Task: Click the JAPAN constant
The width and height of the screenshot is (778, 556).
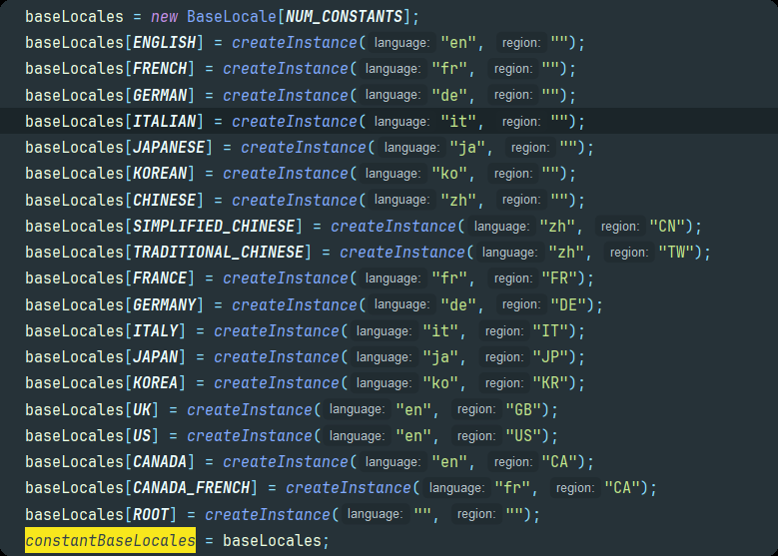Action: [156, 356]
